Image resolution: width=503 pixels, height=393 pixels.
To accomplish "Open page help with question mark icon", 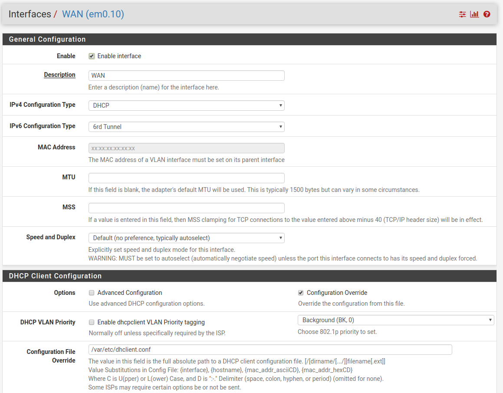I will point(487,14).
